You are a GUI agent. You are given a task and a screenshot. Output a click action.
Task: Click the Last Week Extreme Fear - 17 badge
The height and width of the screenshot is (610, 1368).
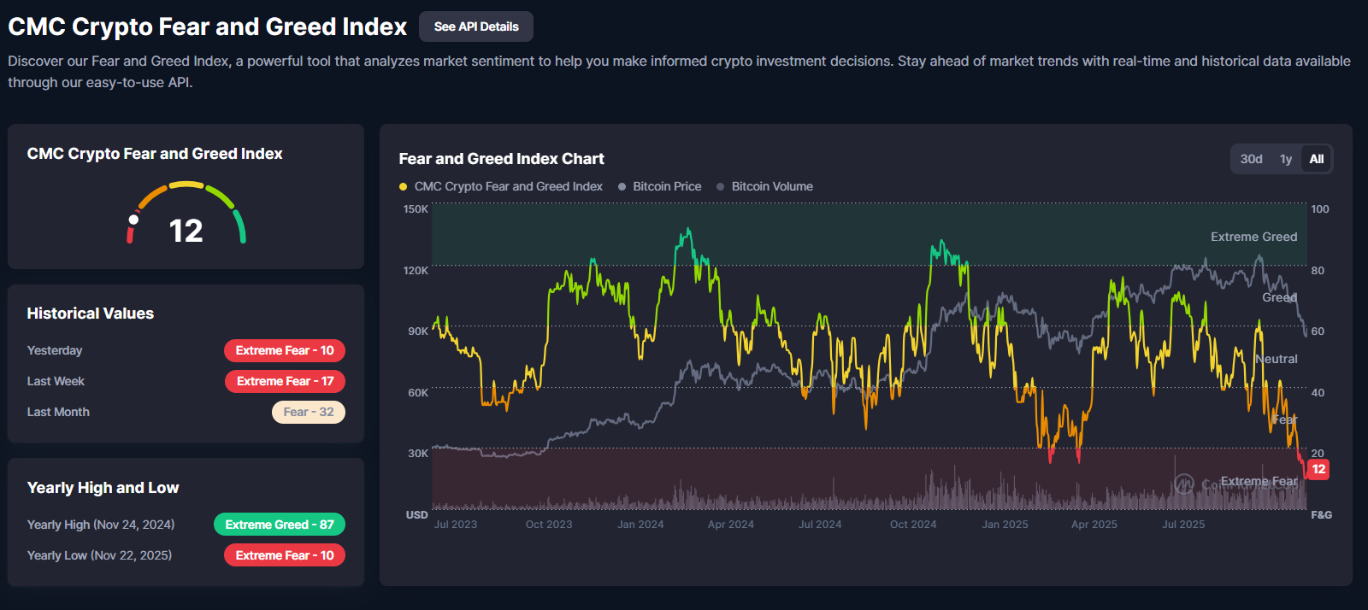click(x=285, y=381)
